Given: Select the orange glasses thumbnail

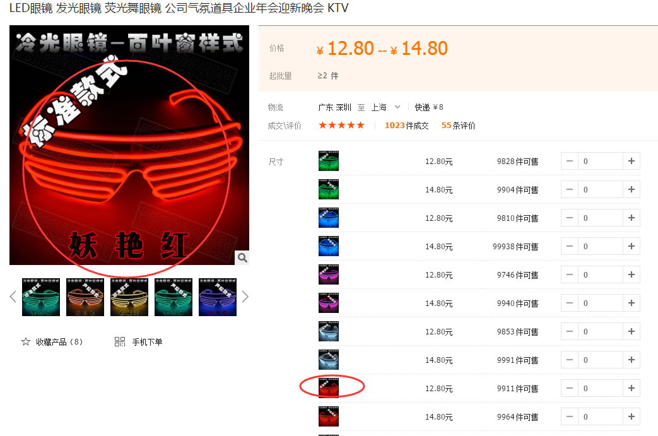Looking at the screenshot, I should point(85,297).
